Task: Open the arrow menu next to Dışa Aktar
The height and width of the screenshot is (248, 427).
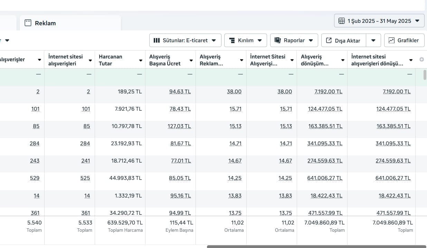Action: (373, 40)
